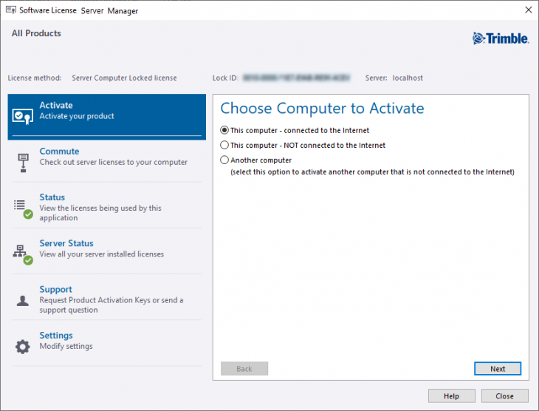Click the Next button

tap(498, 369)
